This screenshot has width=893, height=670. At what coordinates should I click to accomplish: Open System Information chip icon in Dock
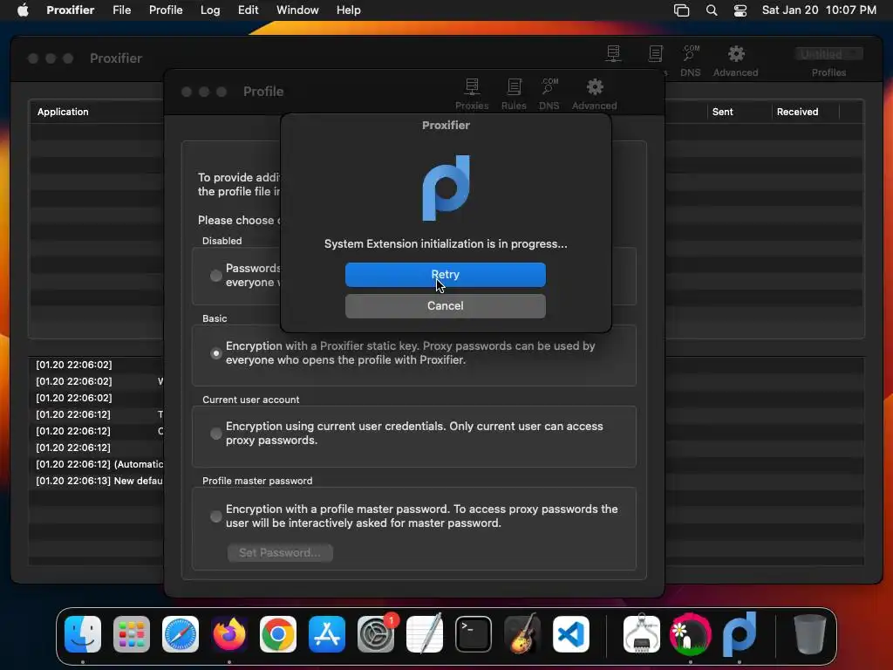(x=642, y=634)
